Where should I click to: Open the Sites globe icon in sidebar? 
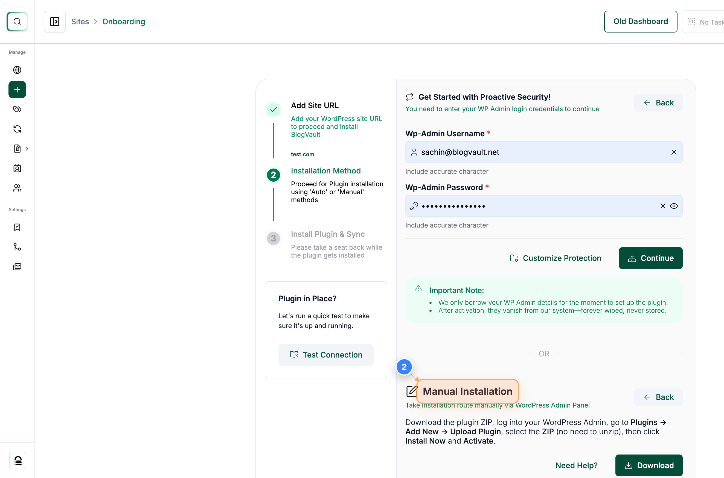(17, 70)
